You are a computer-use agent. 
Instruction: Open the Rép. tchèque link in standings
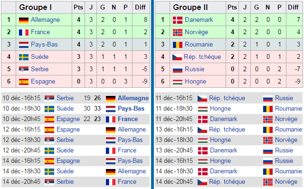pyautogui.click(x=202, y=57)
